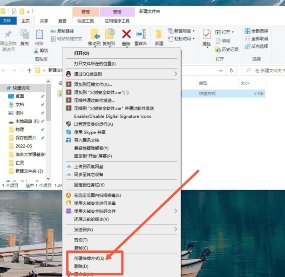Click the New folder (新建) ribbon icon
The width and height of the screenshot is (285, 277).
tap(159, 35)
